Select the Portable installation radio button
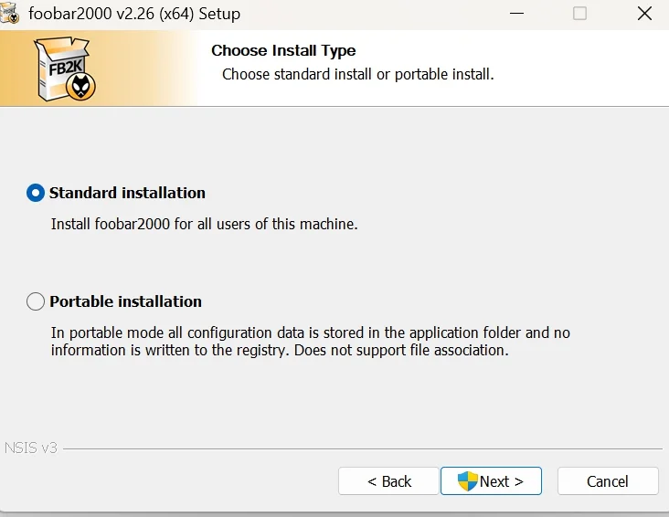Viewport: 669px width, 517px height. [36, 301]
